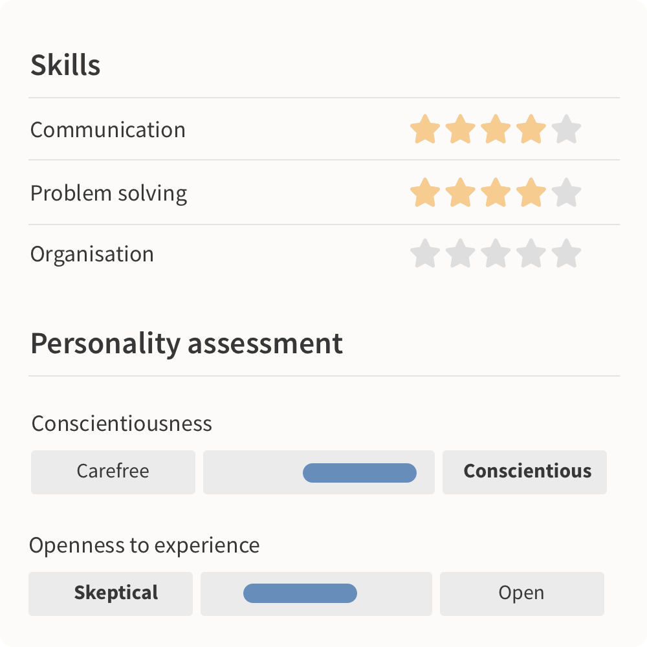Screen dimensions: 647x647
Task: Rate Organisation five stars
Action: (x=566, y=254)
